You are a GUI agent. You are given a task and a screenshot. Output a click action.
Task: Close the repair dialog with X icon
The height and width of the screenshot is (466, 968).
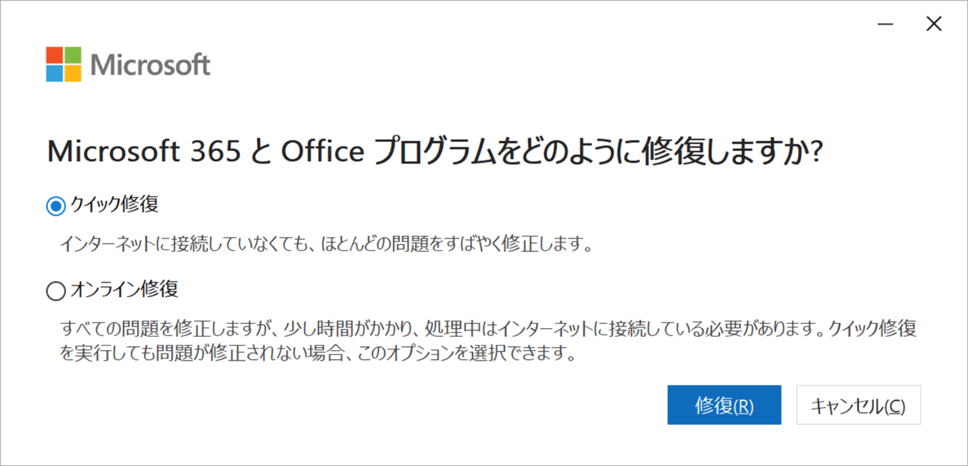pos(934,24)
